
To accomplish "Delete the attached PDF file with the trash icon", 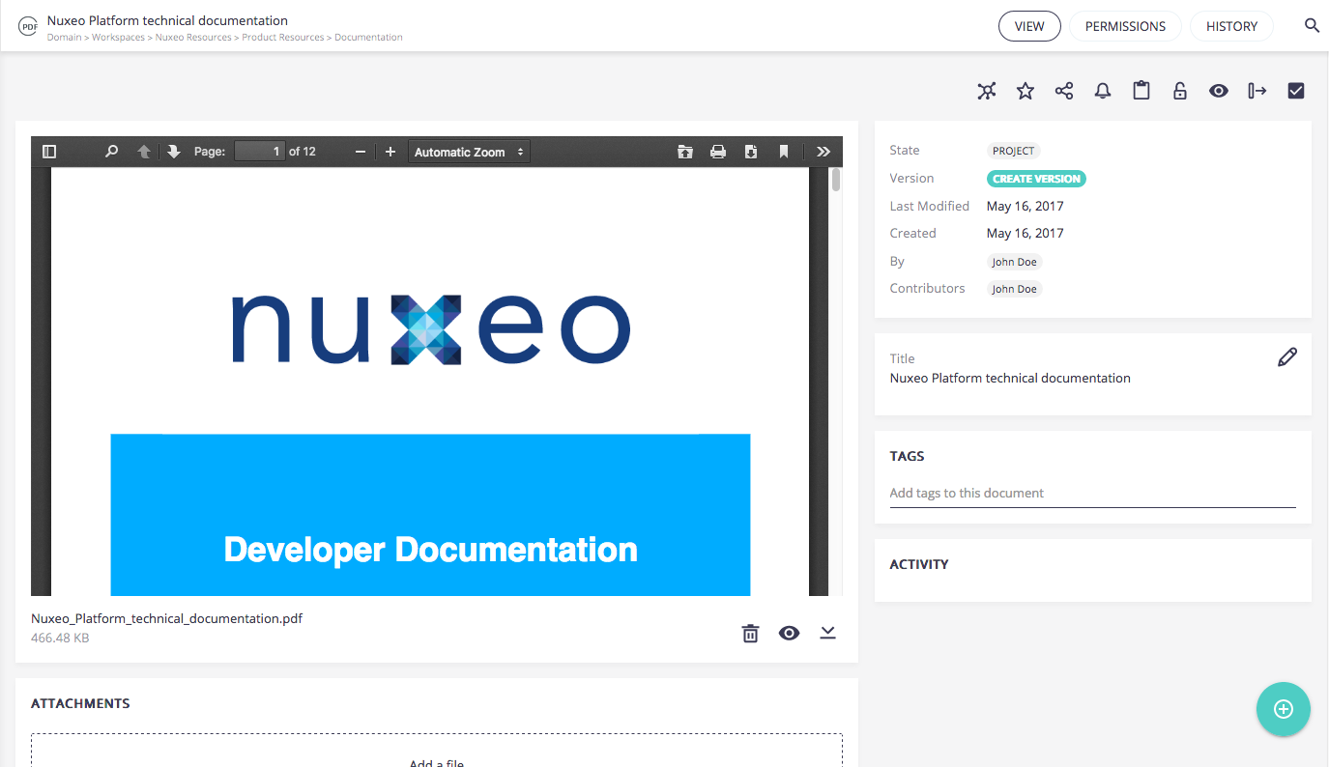I will coord(750,634).
